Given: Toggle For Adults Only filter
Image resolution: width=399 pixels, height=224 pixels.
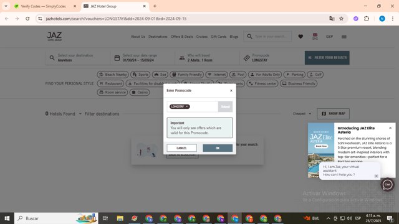Looking at the screenshot, I should 265,75.
